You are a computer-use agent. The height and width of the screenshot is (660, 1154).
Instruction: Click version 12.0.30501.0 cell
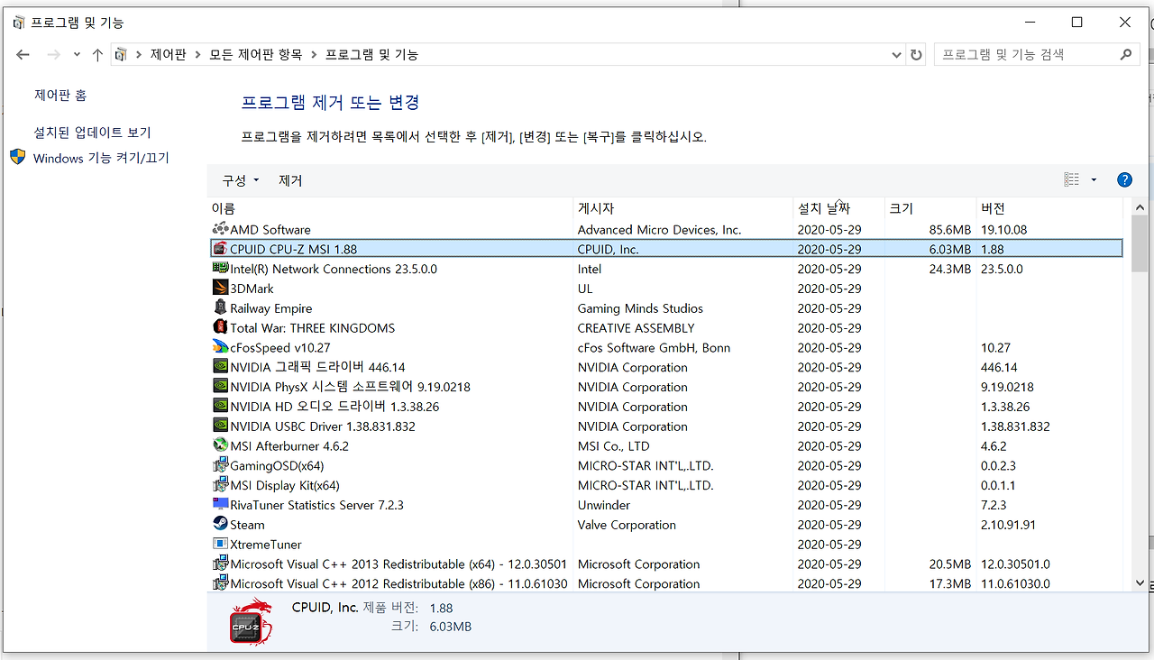click(x=1015, y=564)
